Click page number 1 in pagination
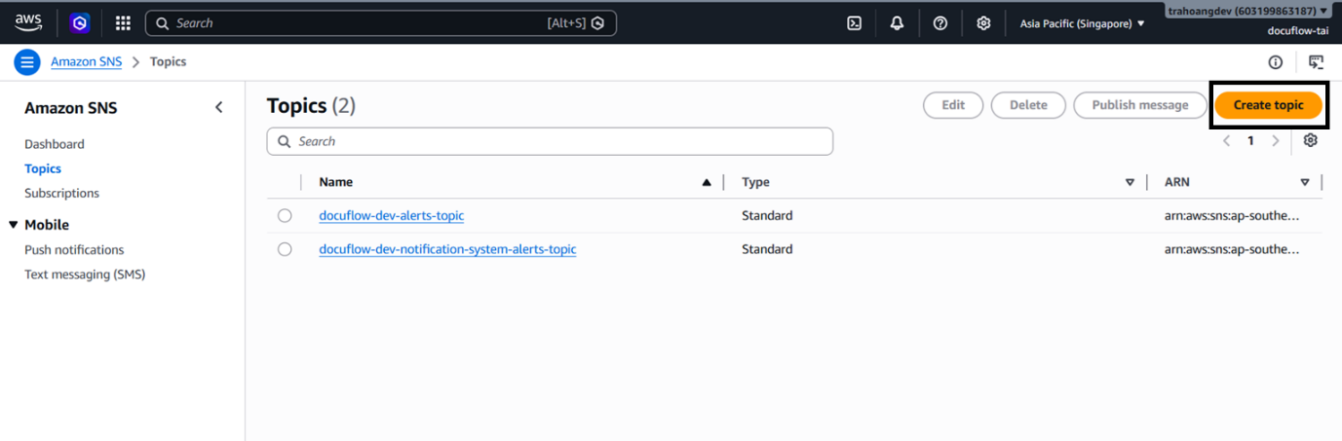The image size is (1342, 441). pos(1251,141)
